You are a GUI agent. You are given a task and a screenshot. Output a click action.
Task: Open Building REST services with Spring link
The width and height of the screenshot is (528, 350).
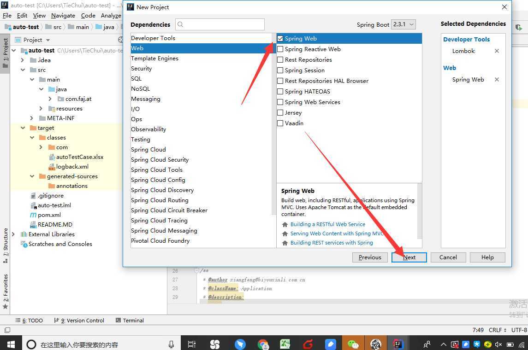click(332, 243)
